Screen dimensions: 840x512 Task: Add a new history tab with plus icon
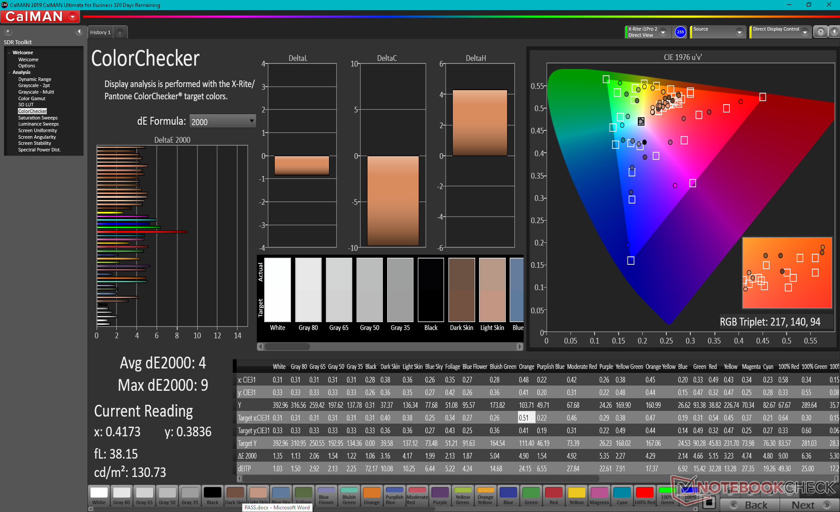(120, 32)
